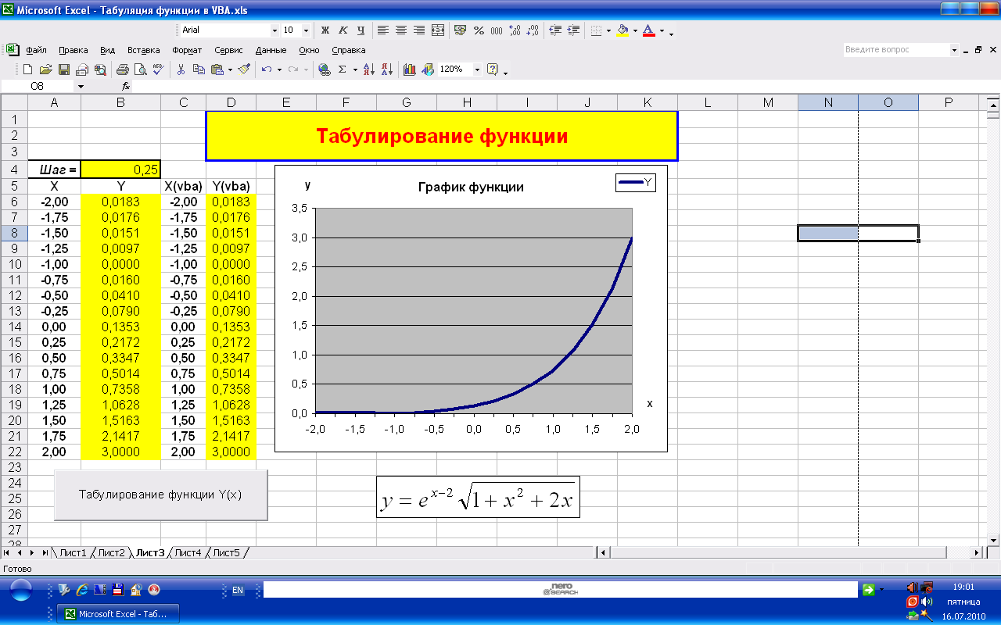Apply percent style format

click(479, 30)
